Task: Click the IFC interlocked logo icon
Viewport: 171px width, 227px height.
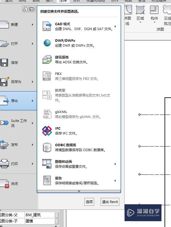Action: pyautogui.click(x=47, y=131)
